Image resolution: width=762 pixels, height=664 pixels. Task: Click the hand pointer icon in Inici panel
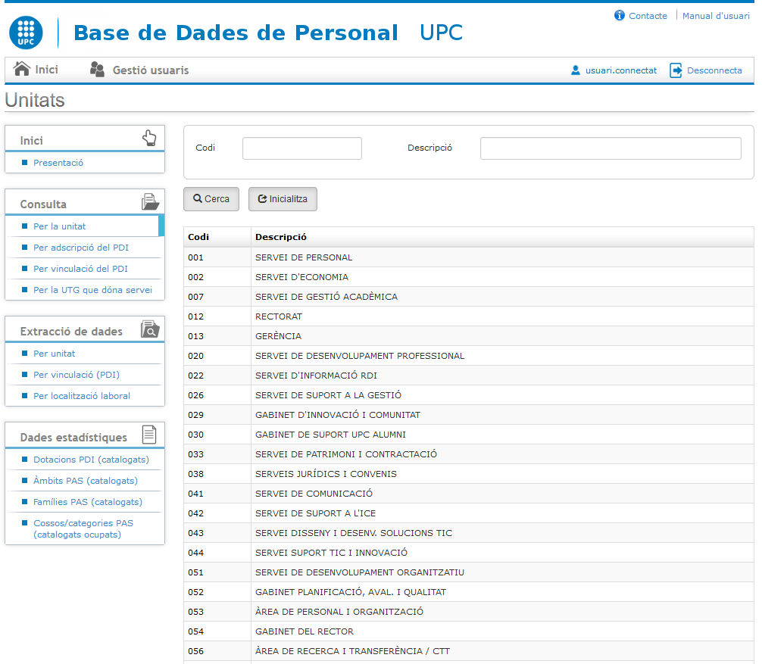tap(149, 138)
